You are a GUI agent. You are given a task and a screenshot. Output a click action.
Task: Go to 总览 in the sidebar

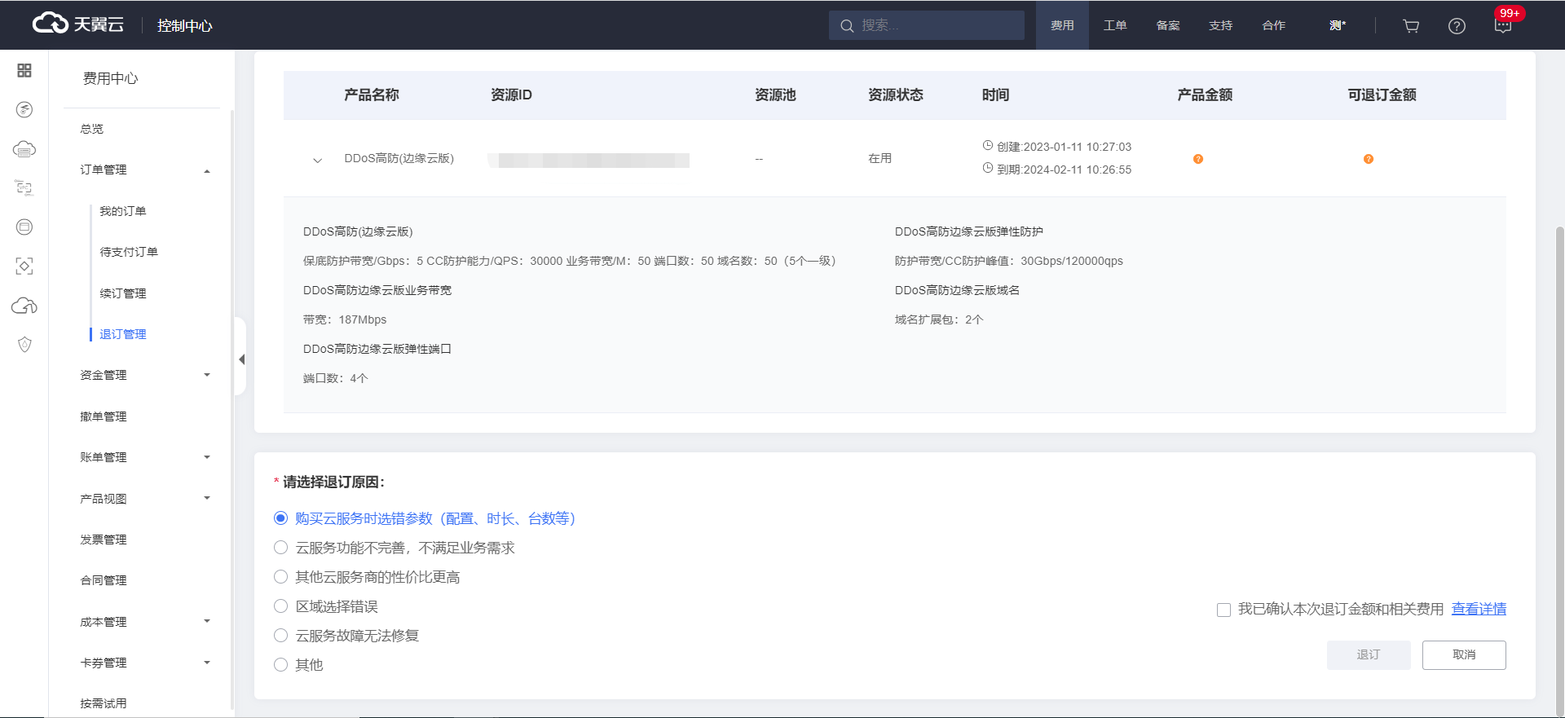click(92, 129)
